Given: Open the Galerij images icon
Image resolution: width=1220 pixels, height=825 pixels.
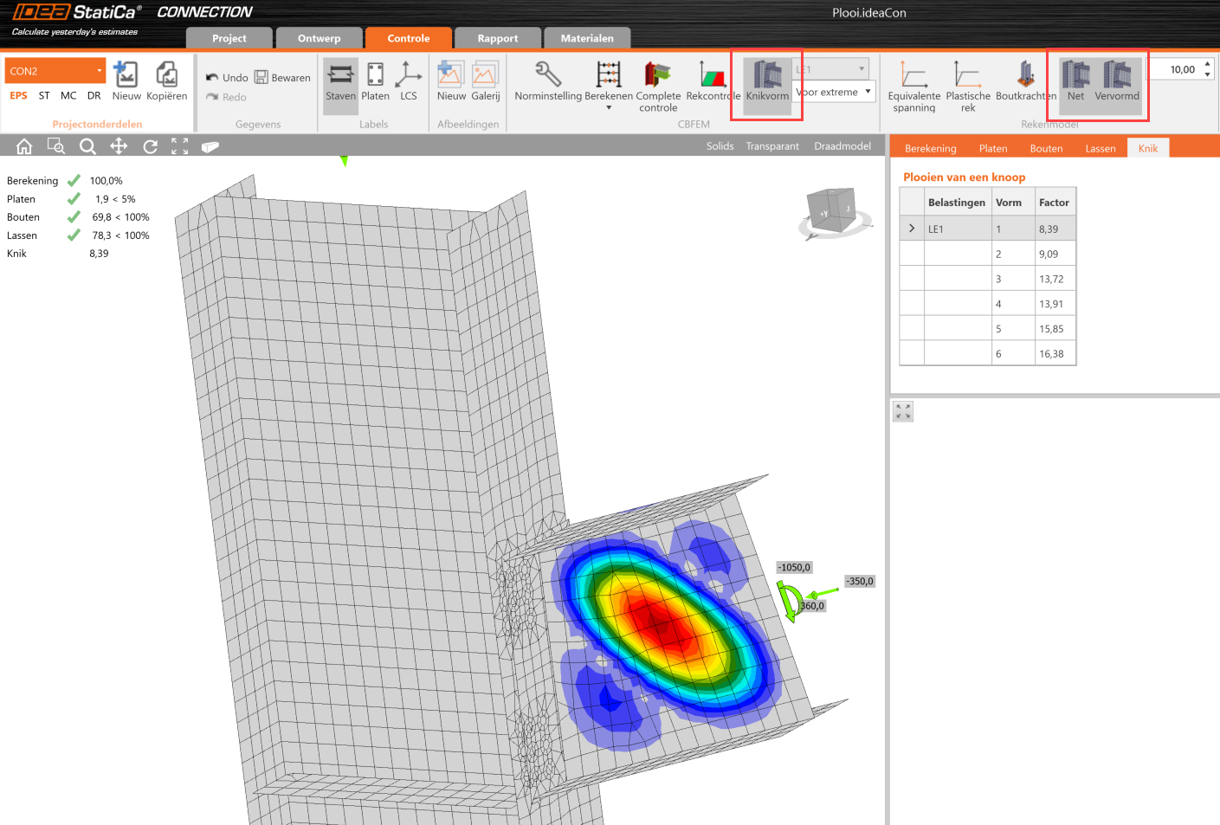Looking at the screenshot, I should (485, 75).
